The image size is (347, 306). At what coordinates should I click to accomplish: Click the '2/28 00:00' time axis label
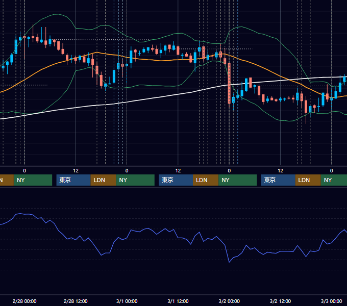[24, 301]
